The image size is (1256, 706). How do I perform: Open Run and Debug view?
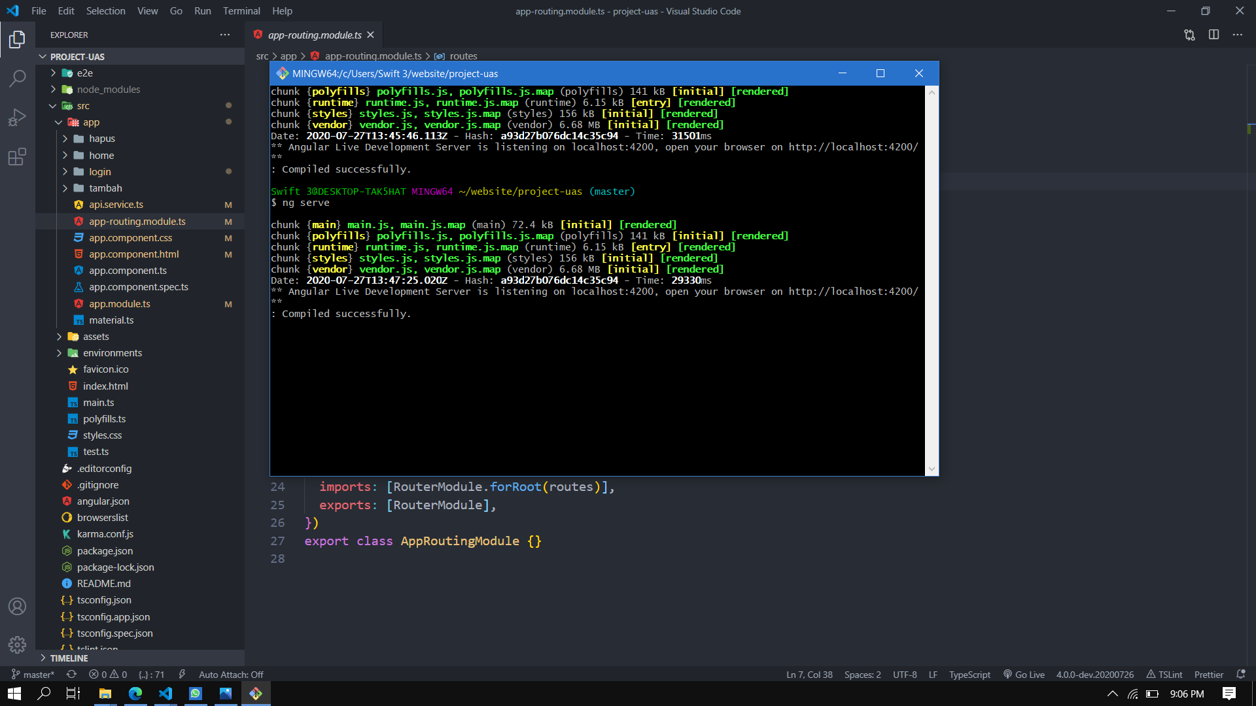click(18, 118)
